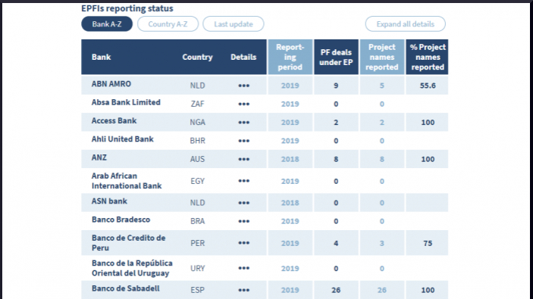Click ANZ 2018 reporting period link
The height and width of the screenshot is (299, 533).
point(290,159)
